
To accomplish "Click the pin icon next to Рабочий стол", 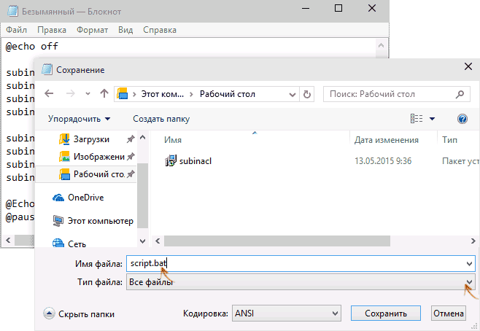I will pyautogui.click(x=131, y=174).
